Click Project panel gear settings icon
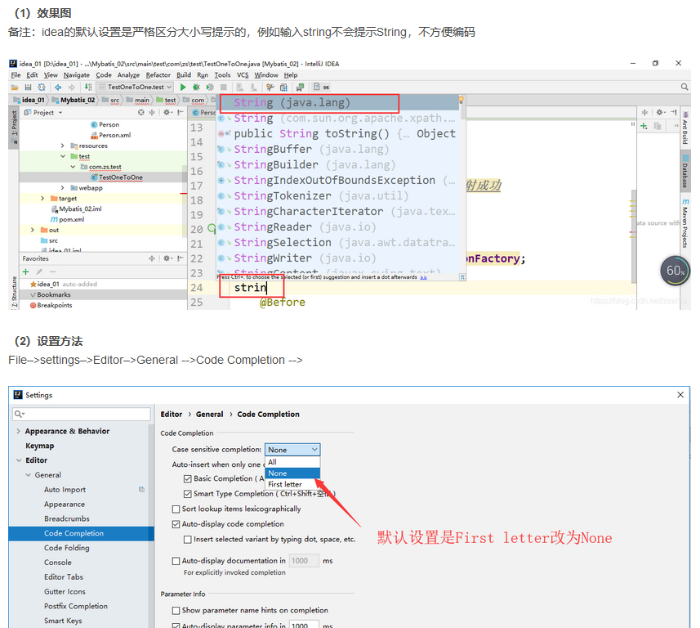This screenshot has height=628, width=700. tap(167, 113)
